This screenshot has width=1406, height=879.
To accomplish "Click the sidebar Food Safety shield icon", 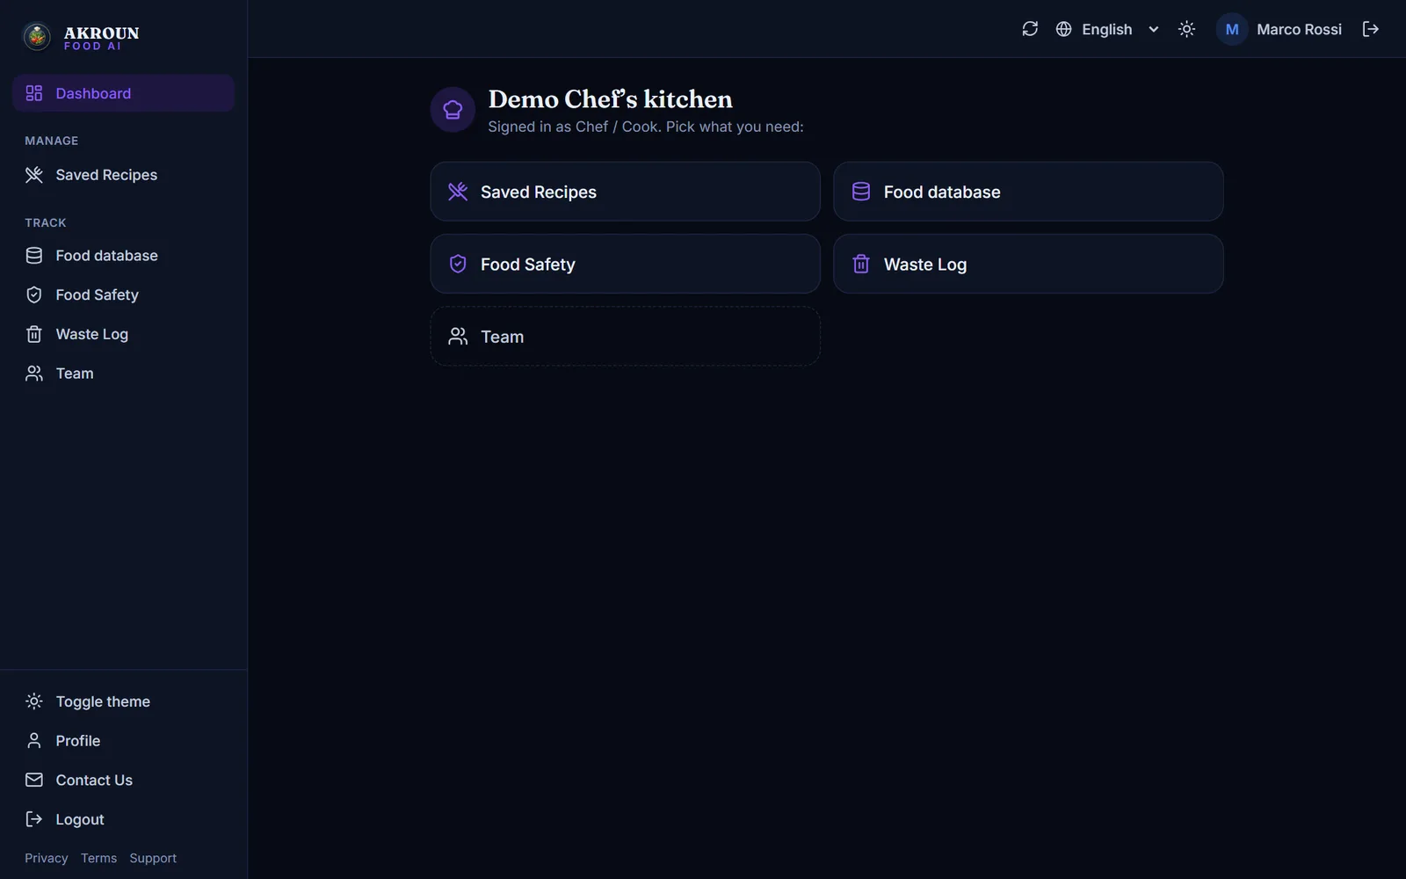I will click(x=34, y=295).
